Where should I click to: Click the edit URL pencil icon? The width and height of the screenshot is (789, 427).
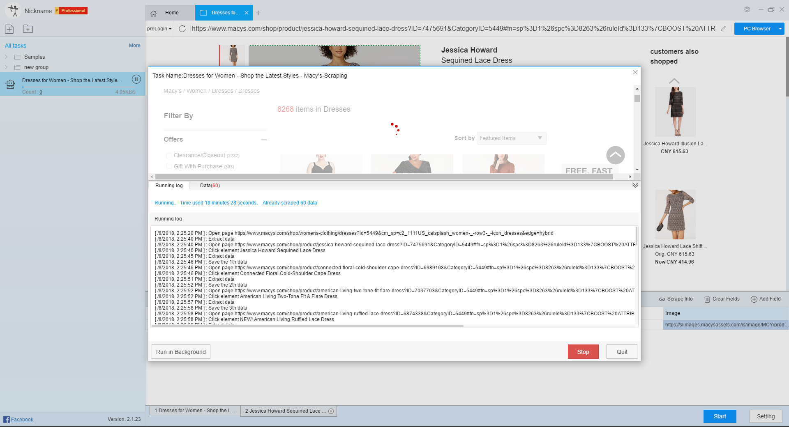[x=723, y=29]
